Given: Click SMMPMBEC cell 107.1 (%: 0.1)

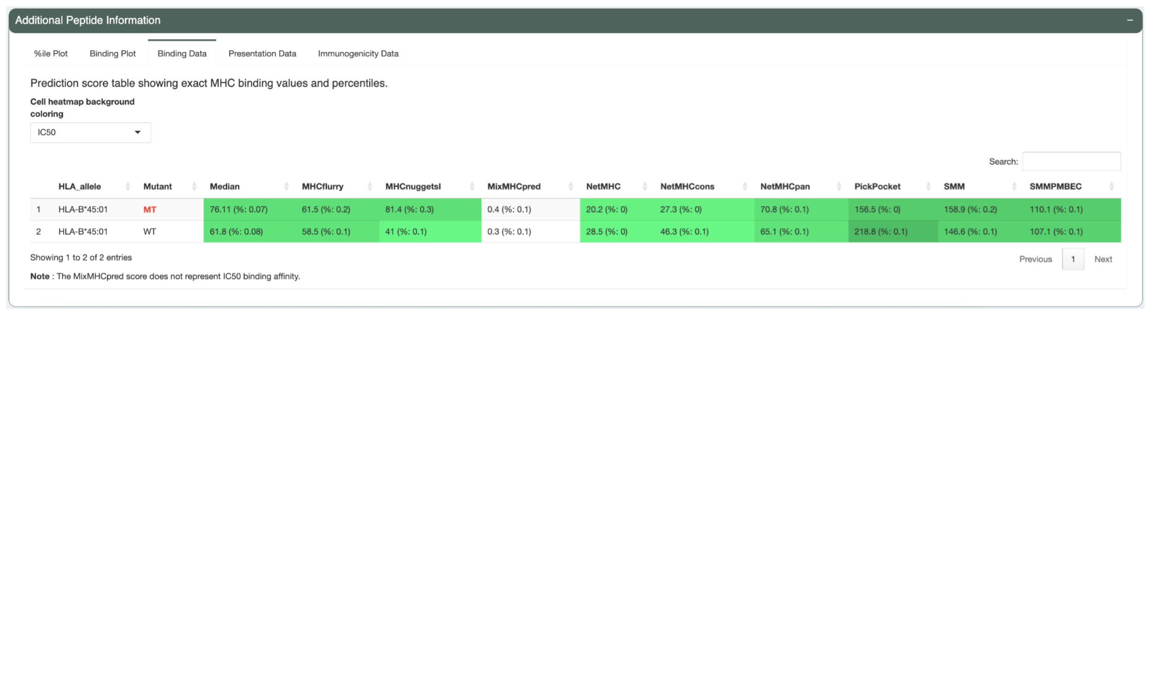Looking at the screenshot, I should click(1072, 231).
